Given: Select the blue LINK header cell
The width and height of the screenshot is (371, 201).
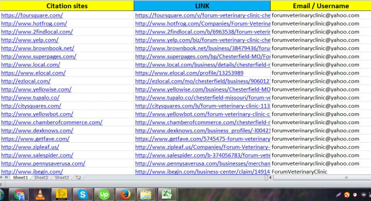Looking at the screenshot, I should pos(202,5).
